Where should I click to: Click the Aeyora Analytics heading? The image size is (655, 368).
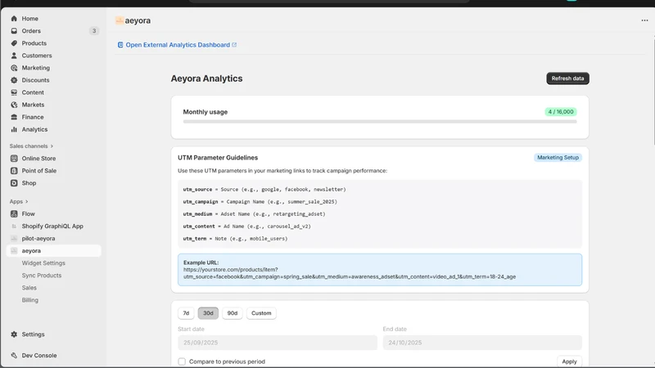[206, 79]
